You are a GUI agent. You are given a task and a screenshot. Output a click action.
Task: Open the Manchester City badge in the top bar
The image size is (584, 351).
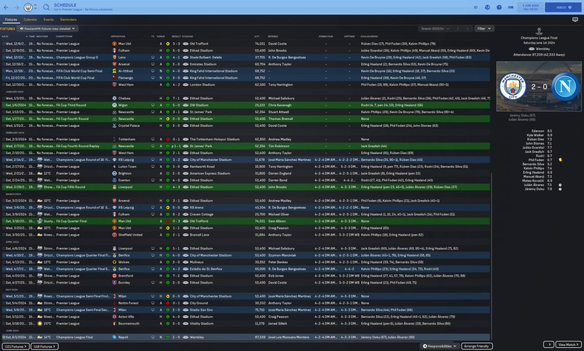[x=28, y=7]
